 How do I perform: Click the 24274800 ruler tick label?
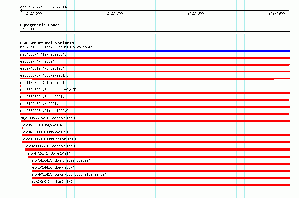[x=196, y=13]
